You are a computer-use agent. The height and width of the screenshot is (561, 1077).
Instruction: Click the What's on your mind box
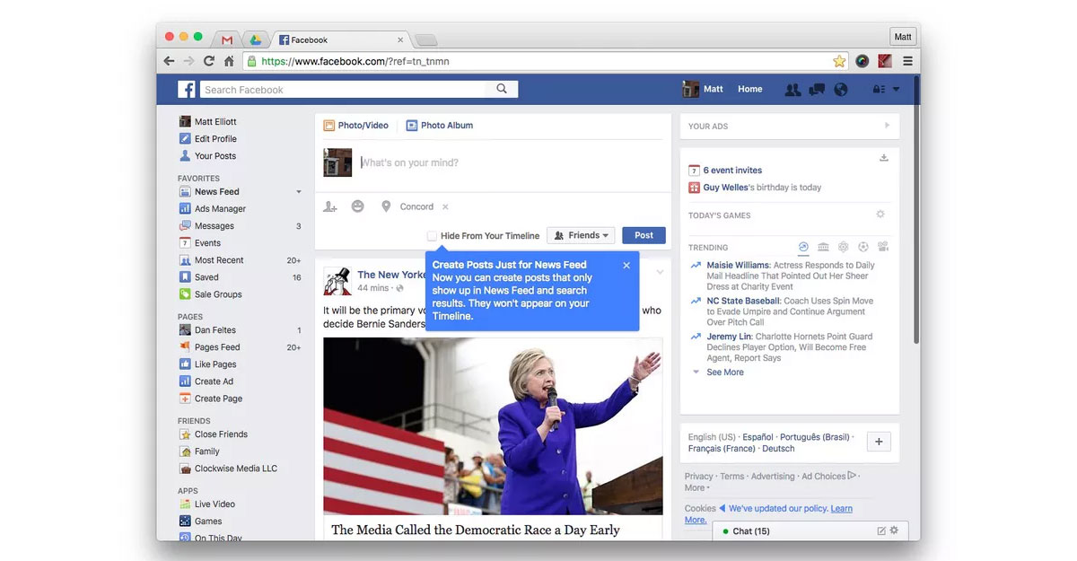point(512,162)
